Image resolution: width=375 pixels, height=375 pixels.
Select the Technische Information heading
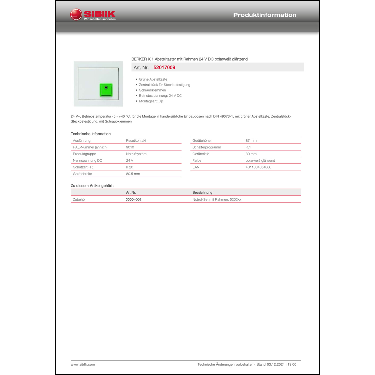[x=91, y=134]
